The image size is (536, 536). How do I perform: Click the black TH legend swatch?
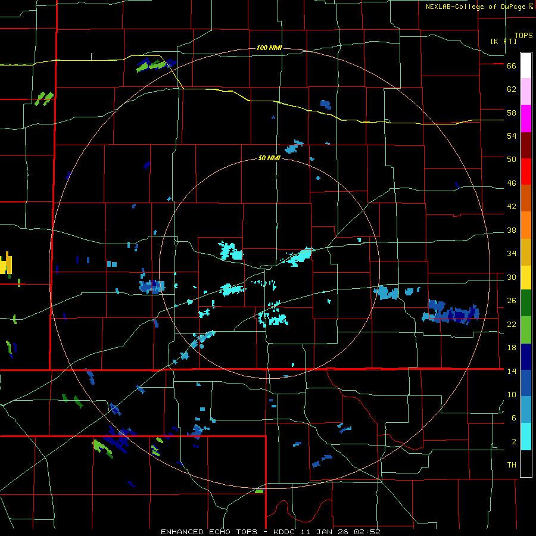click(526, 463)
